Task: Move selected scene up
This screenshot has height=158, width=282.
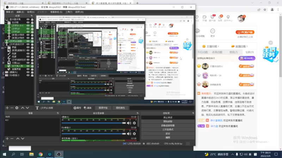Action: (18, 138)
